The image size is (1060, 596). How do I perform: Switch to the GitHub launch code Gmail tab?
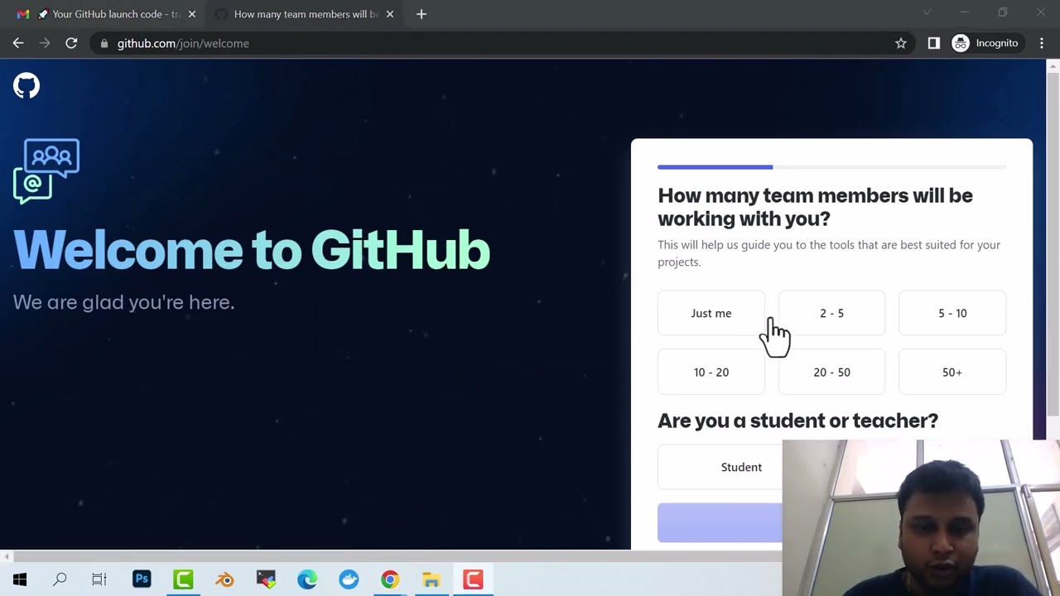tap(106, 14)
